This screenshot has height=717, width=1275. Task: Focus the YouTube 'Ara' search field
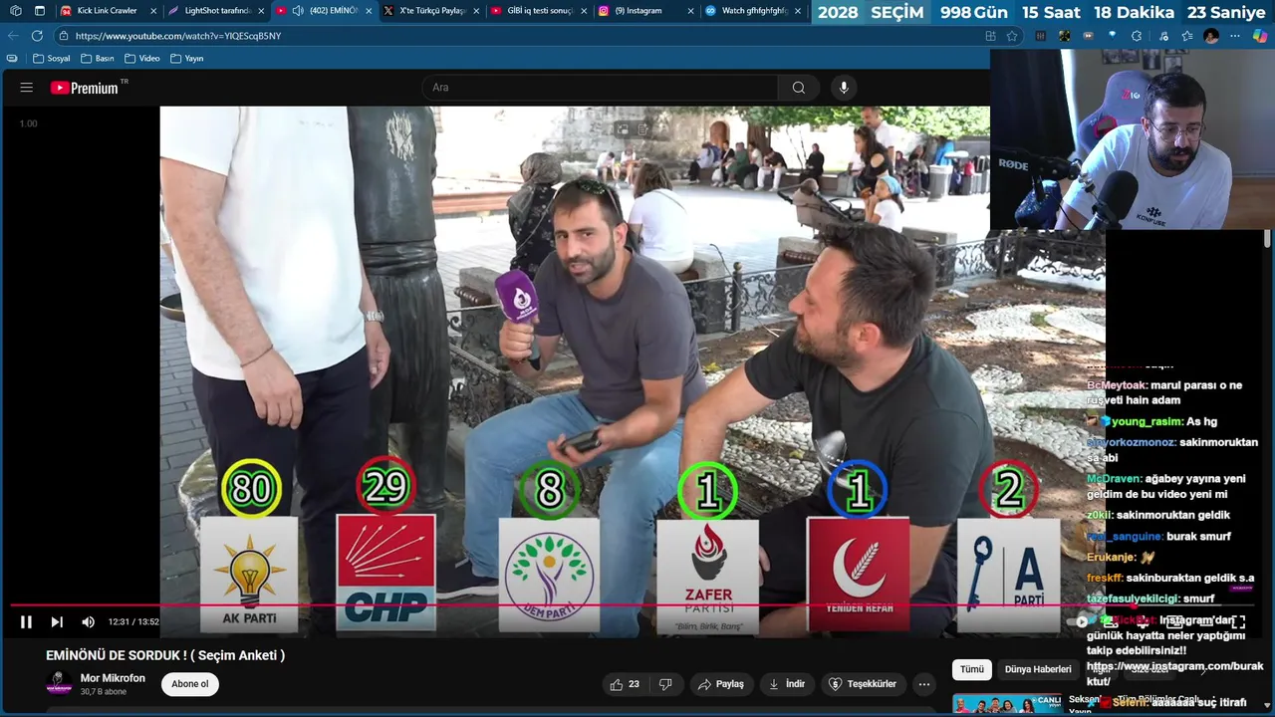click(601, 88)
